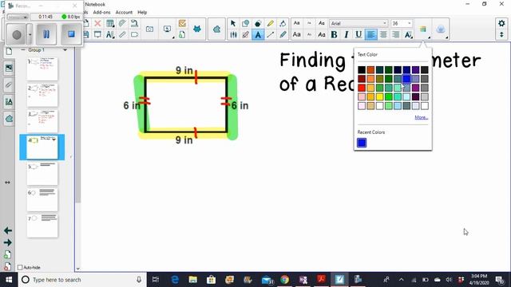Screen dimensions: 511x287
Task: Pick bright blue swatch in color grid
Action: tap(406, 79)
